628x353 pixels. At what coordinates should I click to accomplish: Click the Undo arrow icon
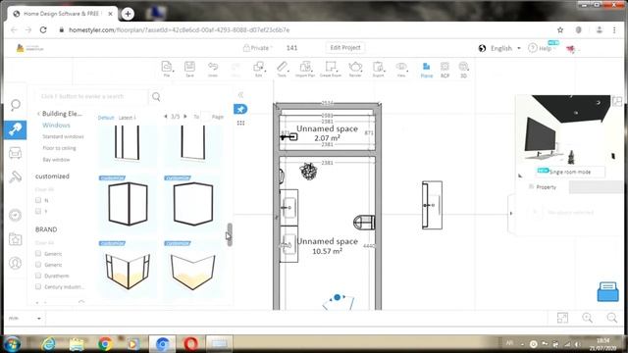[213, 69]
